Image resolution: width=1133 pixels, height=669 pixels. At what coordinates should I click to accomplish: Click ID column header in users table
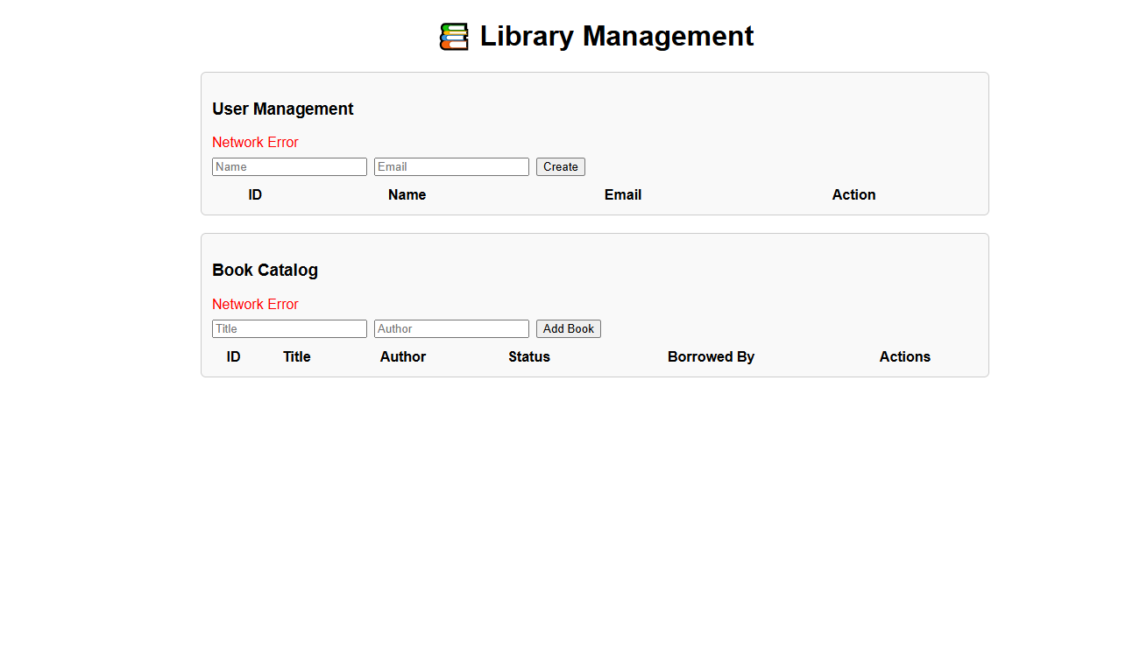(255, 195)
